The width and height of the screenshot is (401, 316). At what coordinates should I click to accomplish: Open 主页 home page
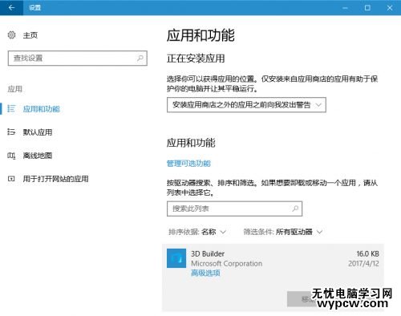pos(30,35)
